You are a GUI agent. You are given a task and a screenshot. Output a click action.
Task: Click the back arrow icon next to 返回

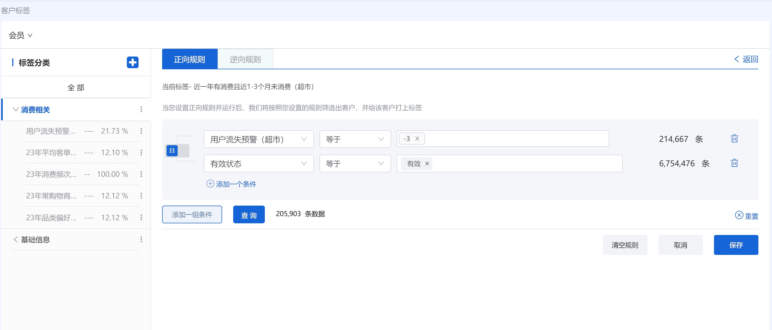pos(736,59)
